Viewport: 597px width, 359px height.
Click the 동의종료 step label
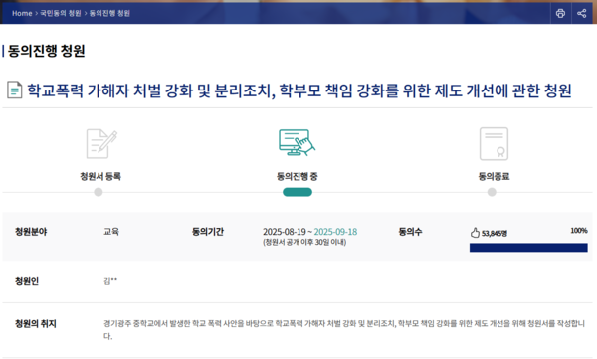494,176
